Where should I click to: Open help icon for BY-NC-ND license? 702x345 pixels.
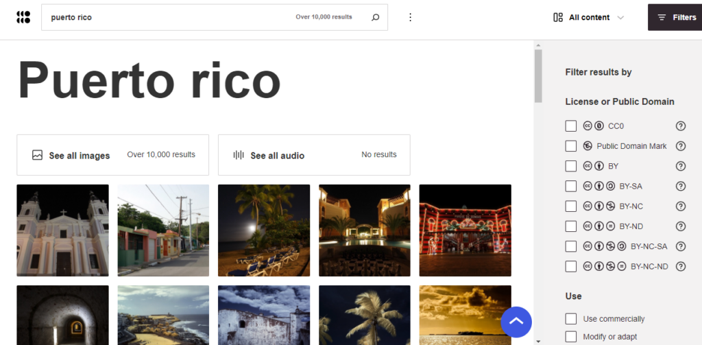(x=681, y=267)
